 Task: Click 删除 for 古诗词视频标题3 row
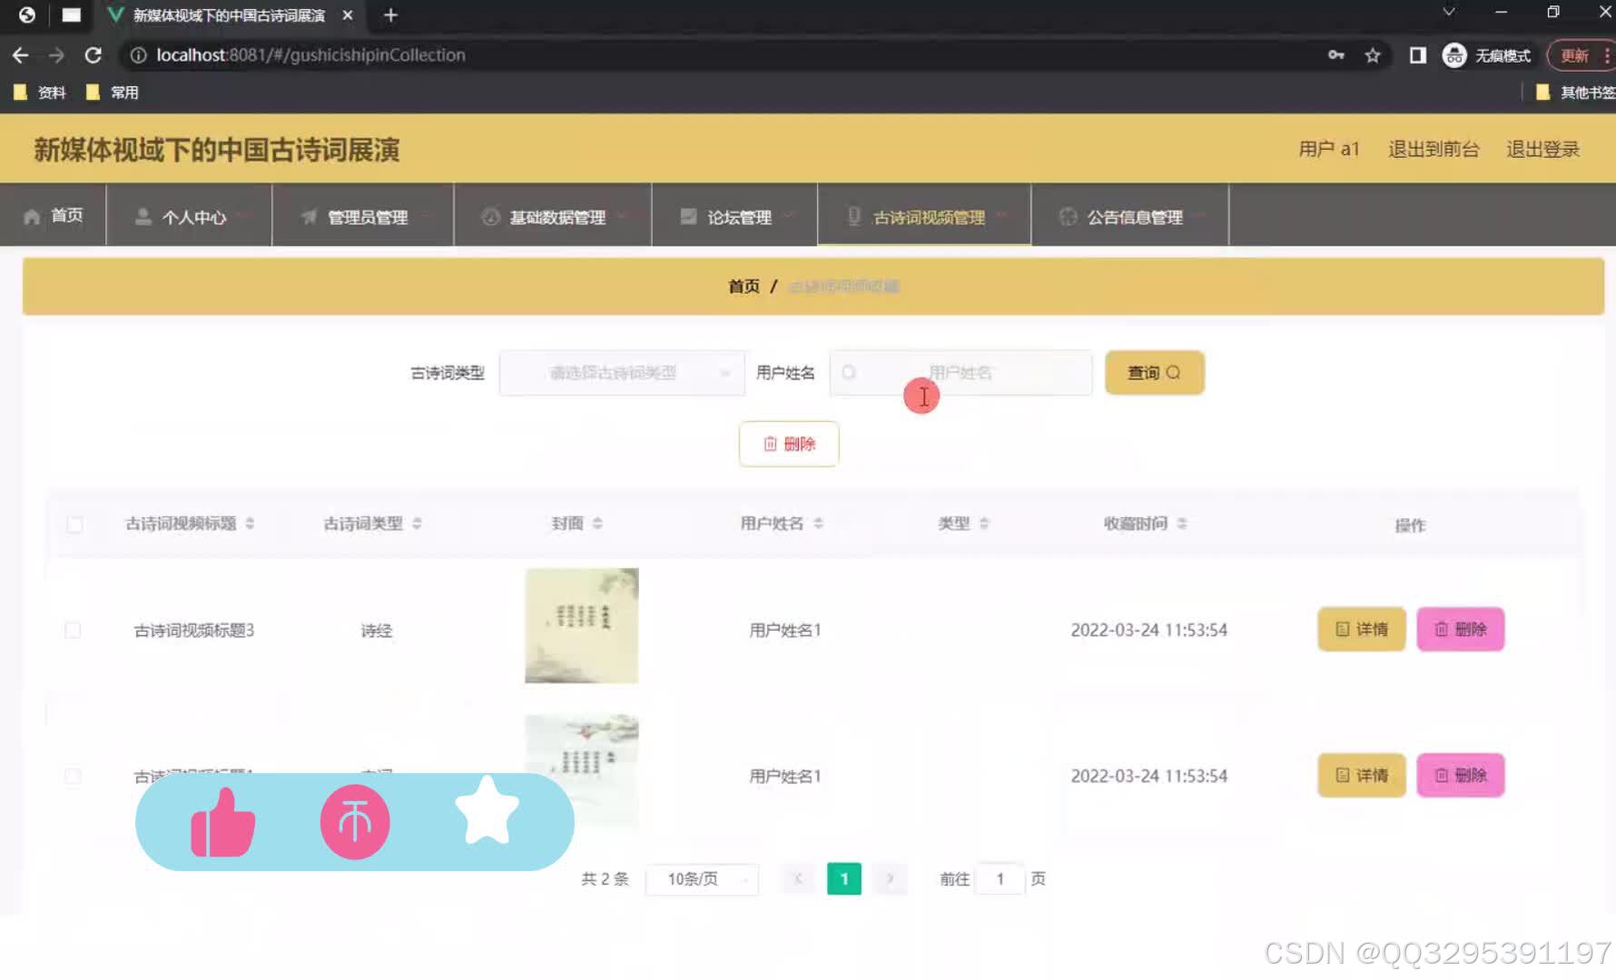(x=1461, y=630)
